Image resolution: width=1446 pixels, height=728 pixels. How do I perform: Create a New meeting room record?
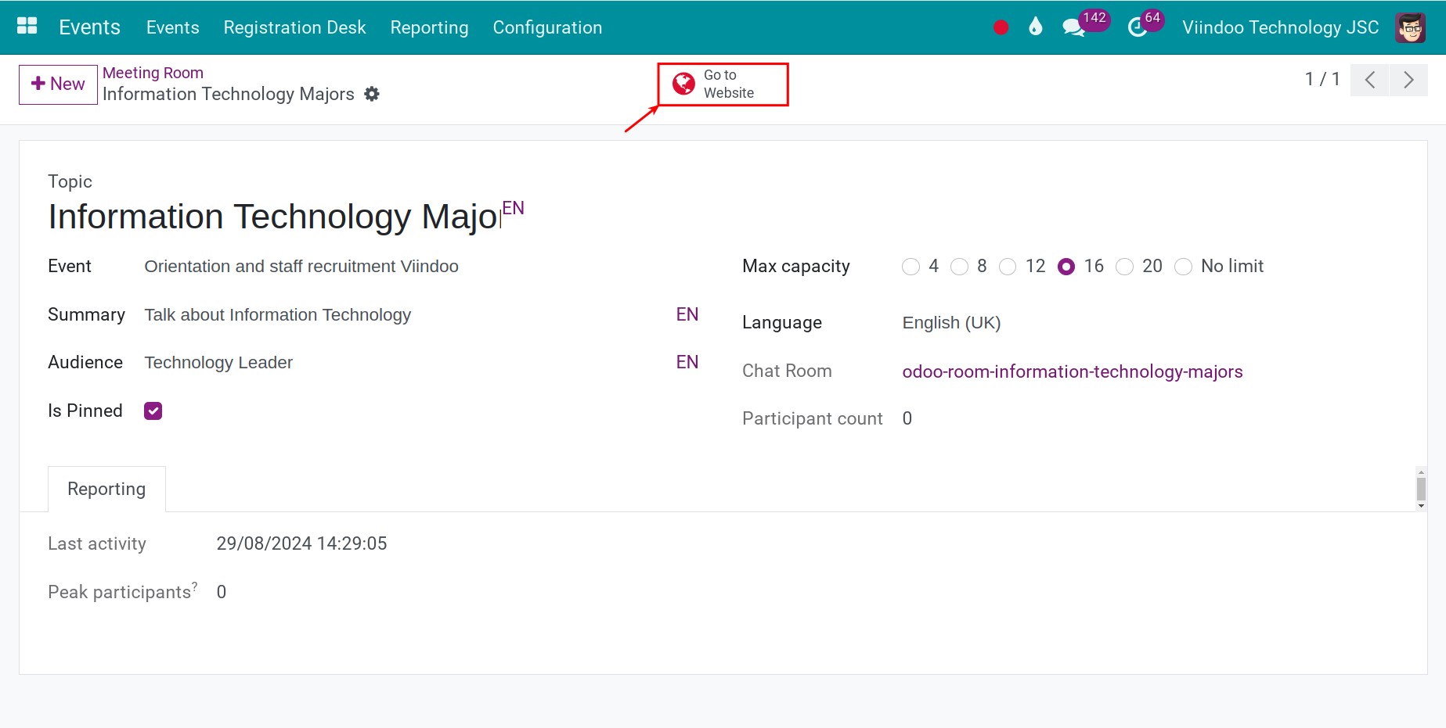point(58,84)
